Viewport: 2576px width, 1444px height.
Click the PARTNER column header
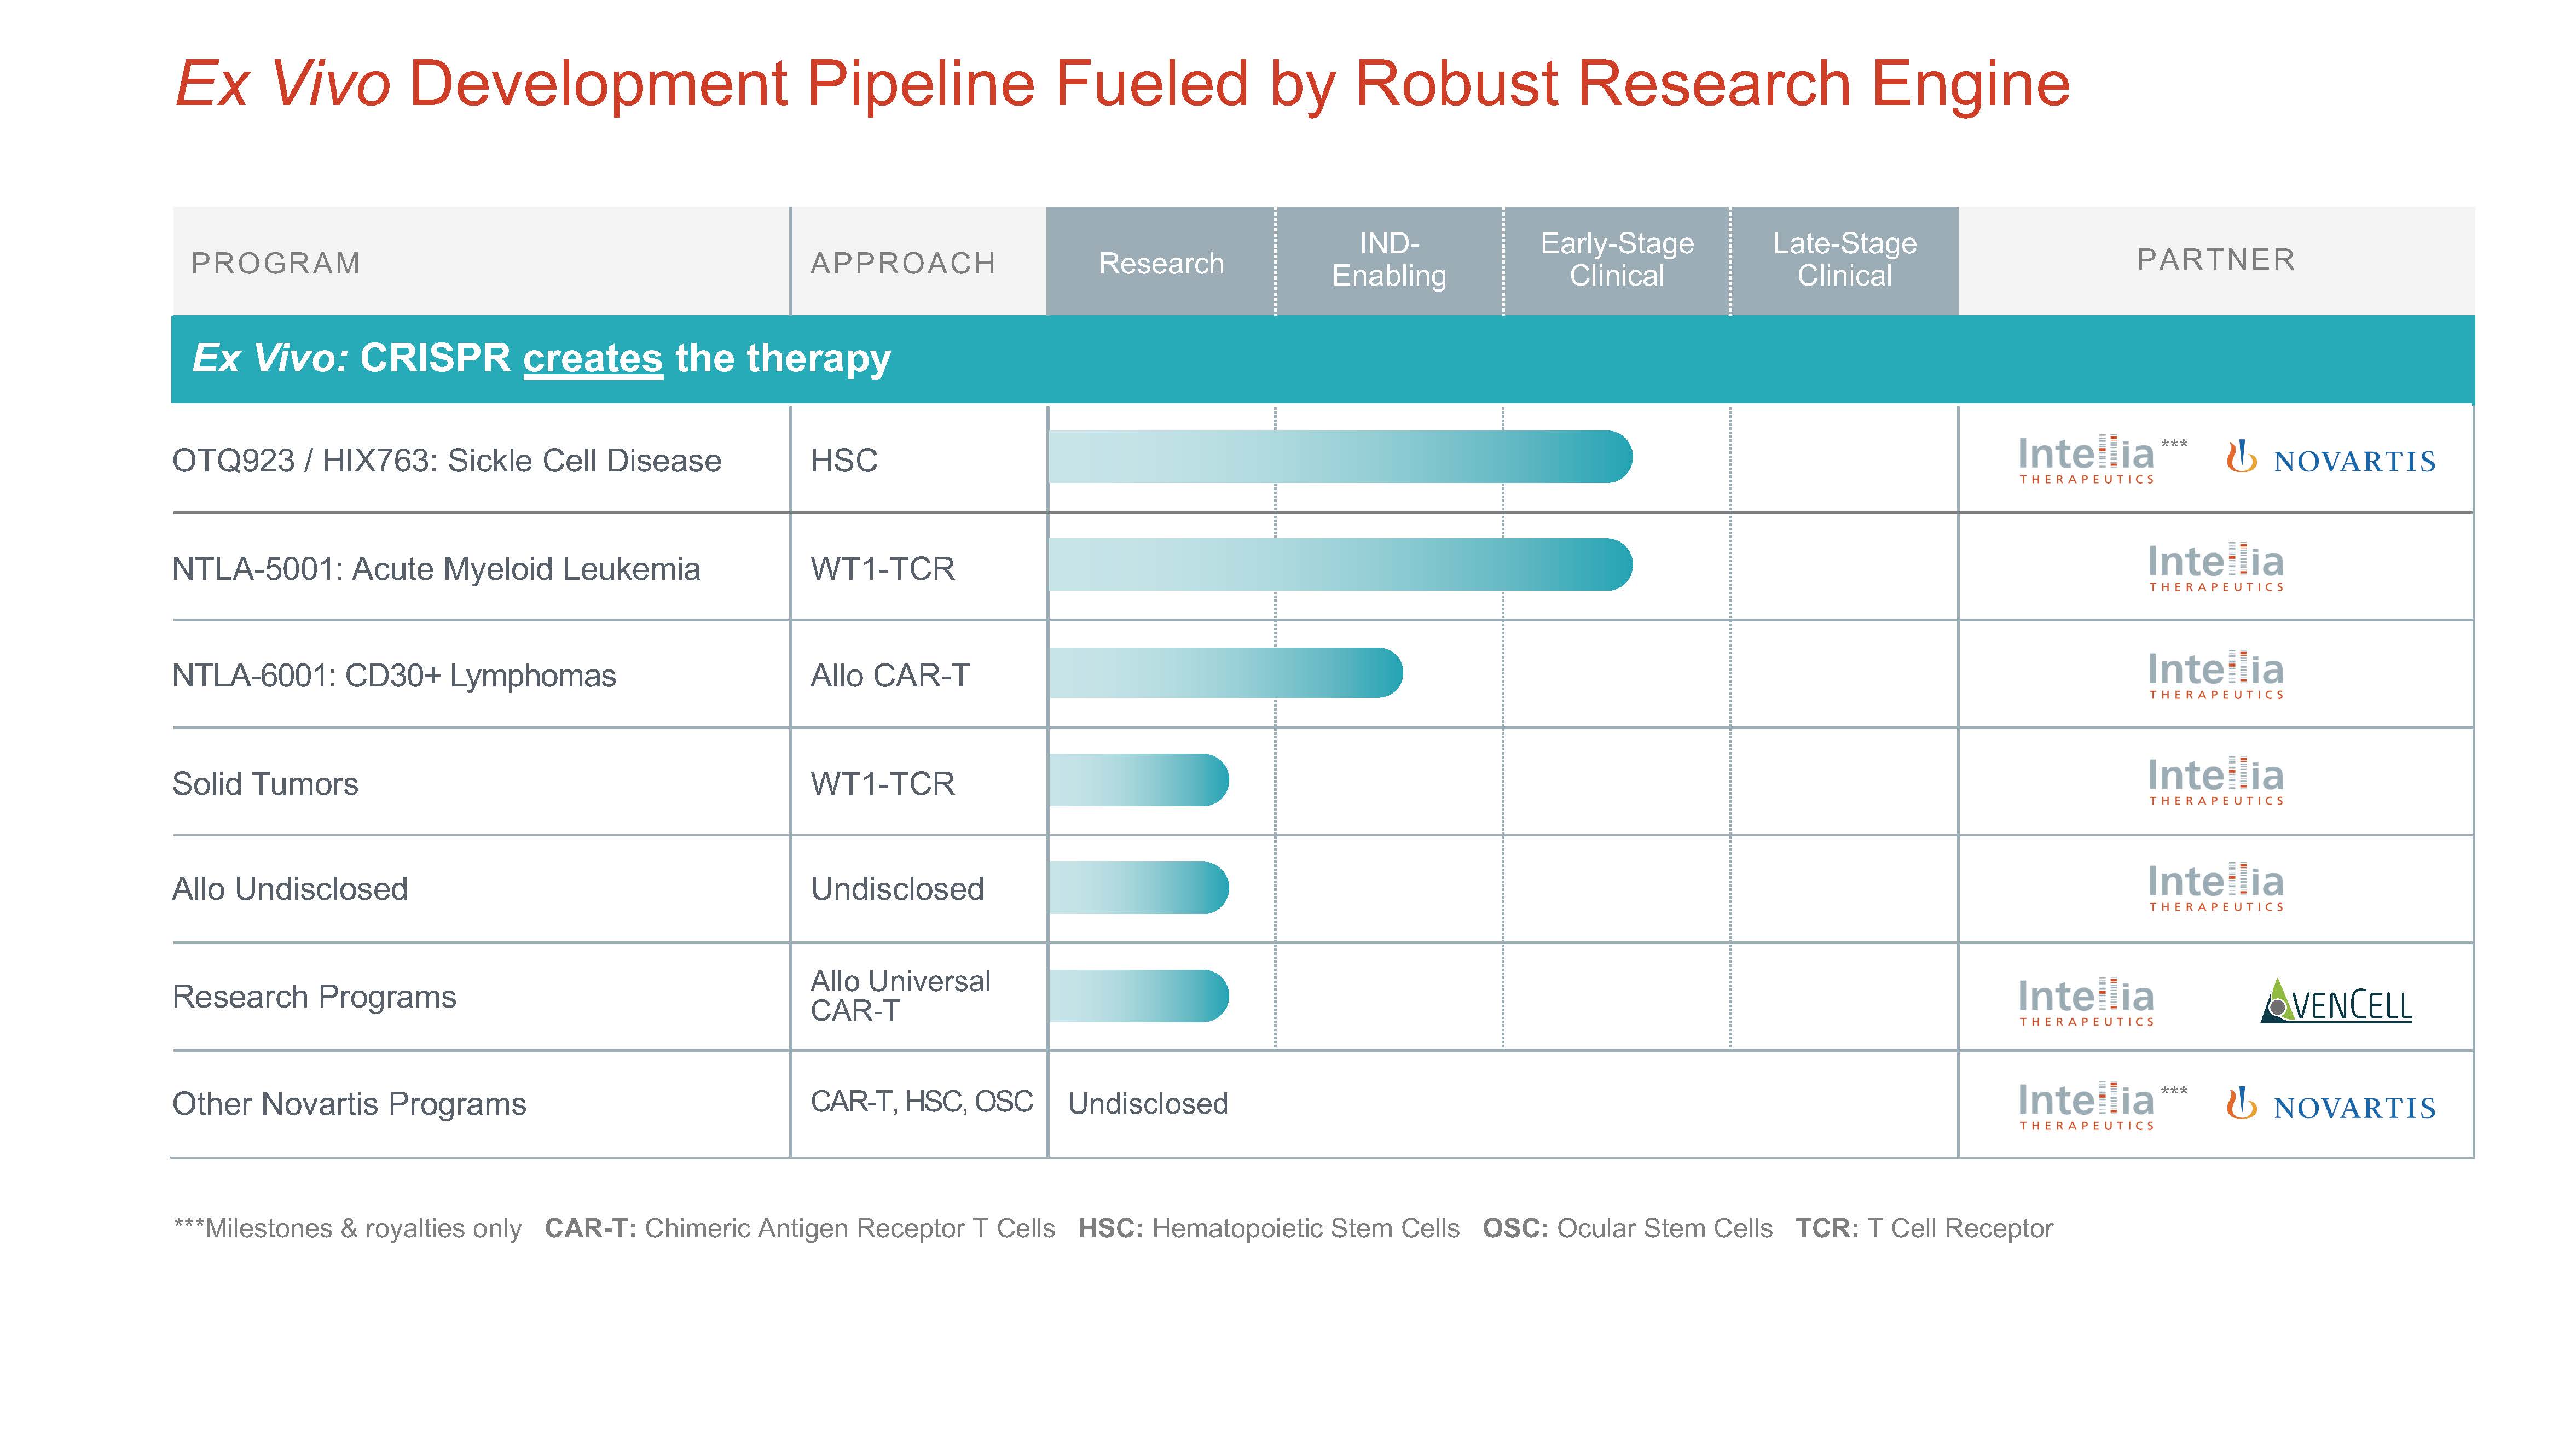[2216, 260]
